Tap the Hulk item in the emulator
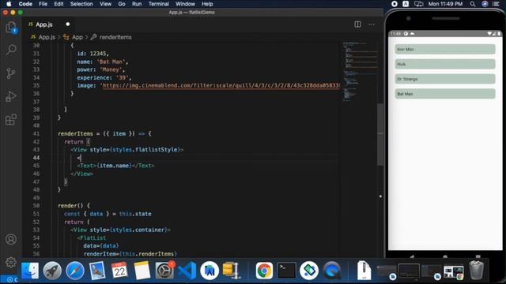Viewport: 506px width, 284px height. click(445, 64)
